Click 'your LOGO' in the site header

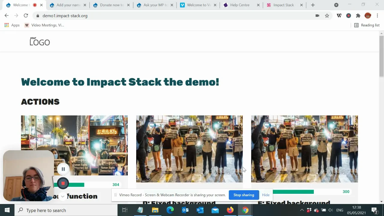40,41
